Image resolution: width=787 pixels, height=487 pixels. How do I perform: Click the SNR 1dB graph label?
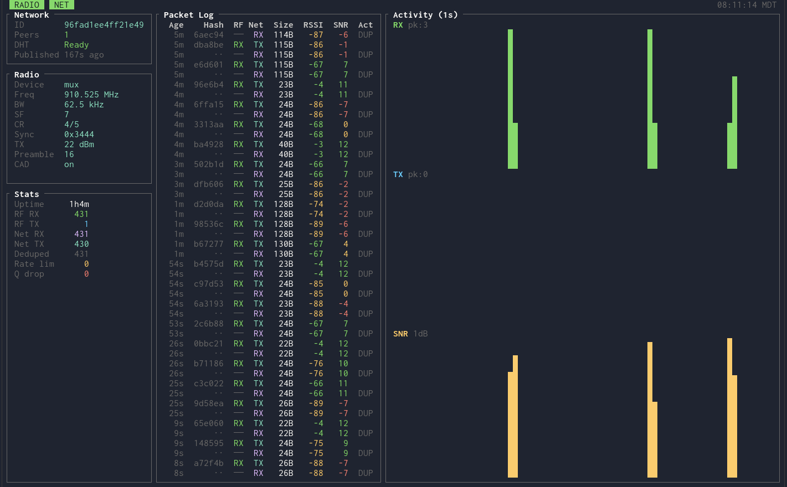[410, 334]
